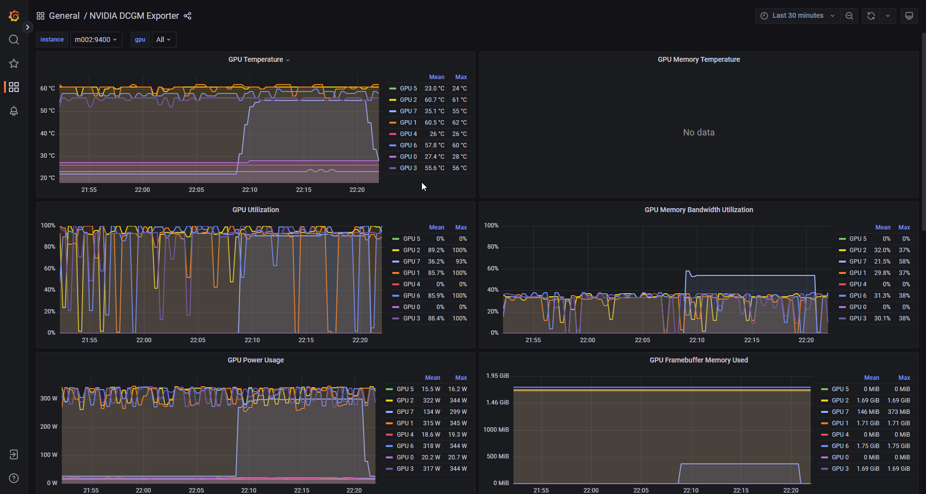Toggle GPU 7 in Memory Bandwidth Utilization legend
The height and width of the screenshot is (494, 926).
pyautogui.click(x=858, y=262)
